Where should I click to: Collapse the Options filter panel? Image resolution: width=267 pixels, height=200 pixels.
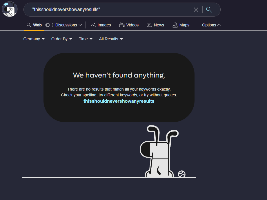[x=211, y=25]
